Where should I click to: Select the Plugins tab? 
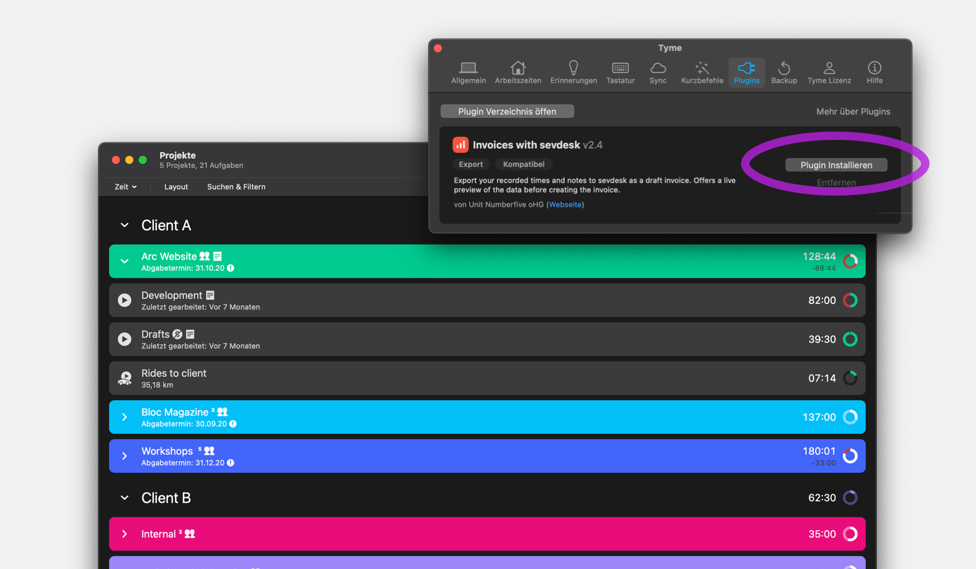point(746,73)
